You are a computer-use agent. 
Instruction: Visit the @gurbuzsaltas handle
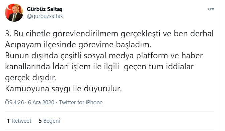point(45,16)
